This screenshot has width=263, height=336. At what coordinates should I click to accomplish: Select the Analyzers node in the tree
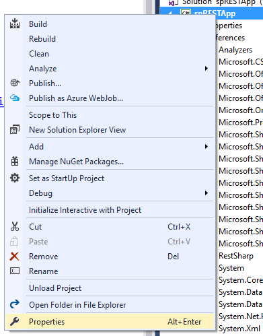pyautogui.click(x=235, y=50)
